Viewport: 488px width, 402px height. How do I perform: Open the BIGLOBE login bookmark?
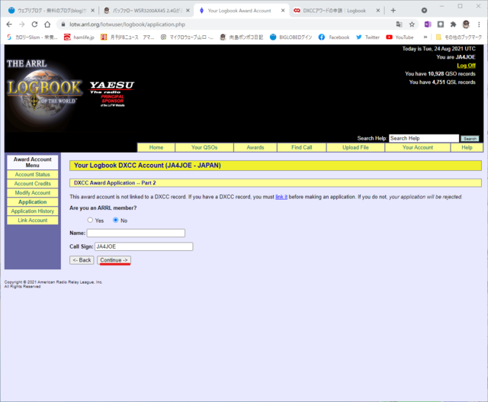pos(291,37)
